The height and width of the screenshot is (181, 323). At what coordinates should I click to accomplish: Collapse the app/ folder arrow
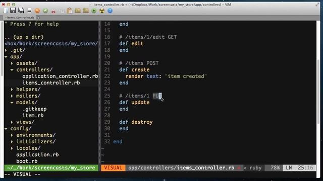point(6,57)
